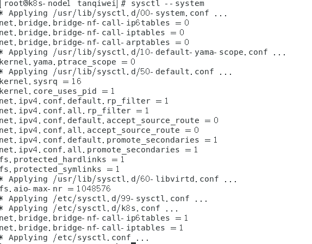This screenshot has height=244, width=312.
Task: Click the kernel.sysrq = 16 line
Action: [41, 81]
